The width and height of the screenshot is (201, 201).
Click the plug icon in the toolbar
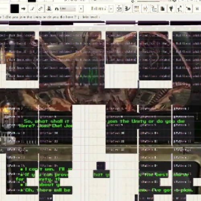pos(171,9)
